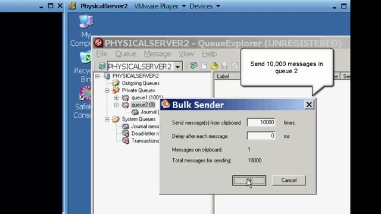
Task: Collapse the PHYSICALSERVER2 root tree node
Action: (98, 76)
